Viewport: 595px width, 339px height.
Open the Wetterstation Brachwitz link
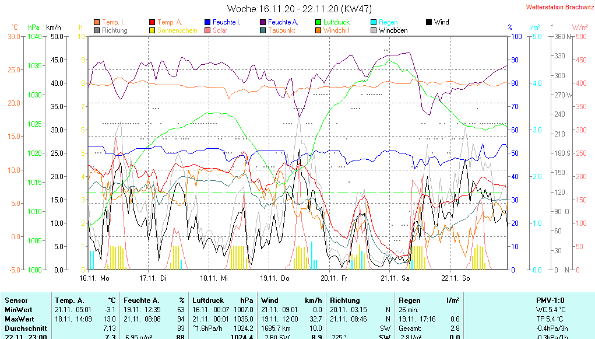click(x=557, y=7)
